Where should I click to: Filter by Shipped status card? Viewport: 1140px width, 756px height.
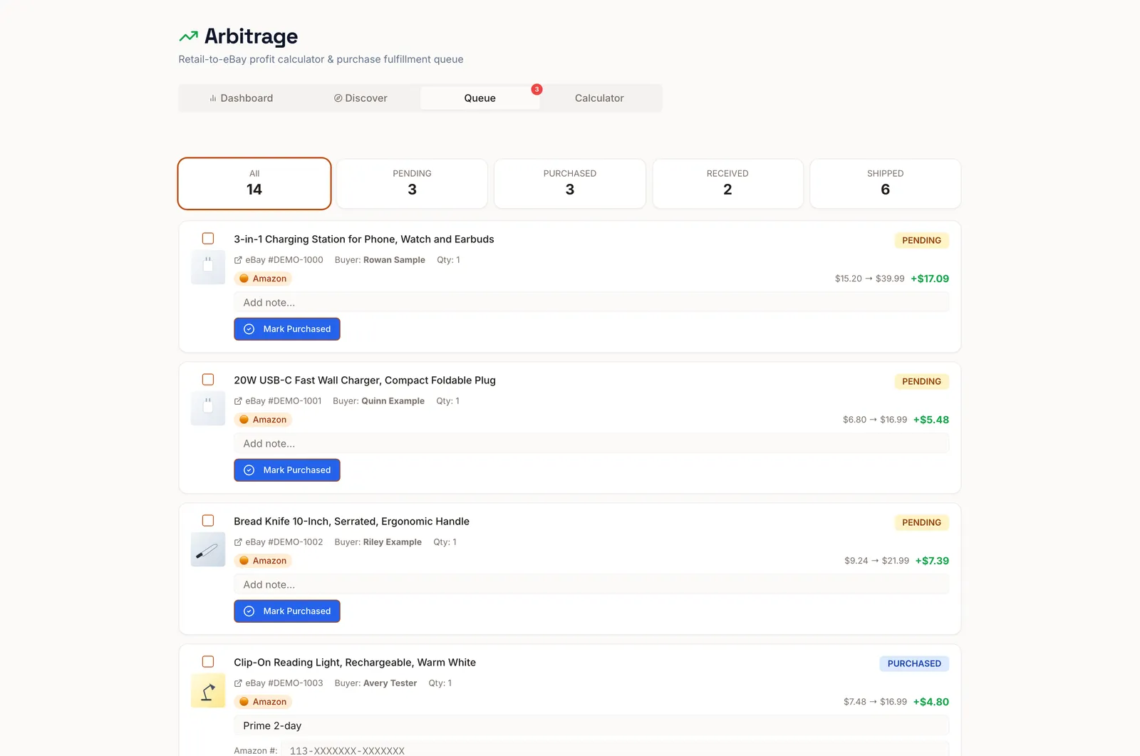(x=886, y=184)
